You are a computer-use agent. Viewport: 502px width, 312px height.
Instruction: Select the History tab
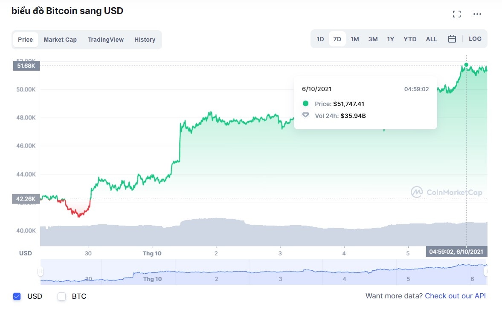(x=145, y=40)
